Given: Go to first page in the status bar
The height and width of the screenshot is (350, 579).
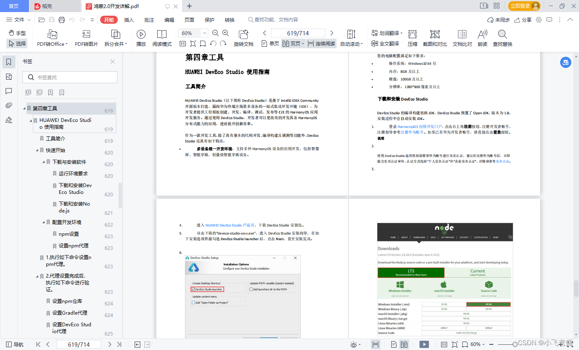Looking at the screenshot, I should tap(38, 344).
